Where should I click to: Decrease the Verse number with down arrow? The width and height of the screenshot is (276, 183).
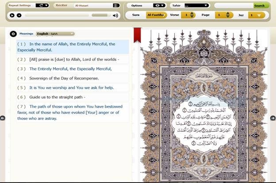(192, 17)
